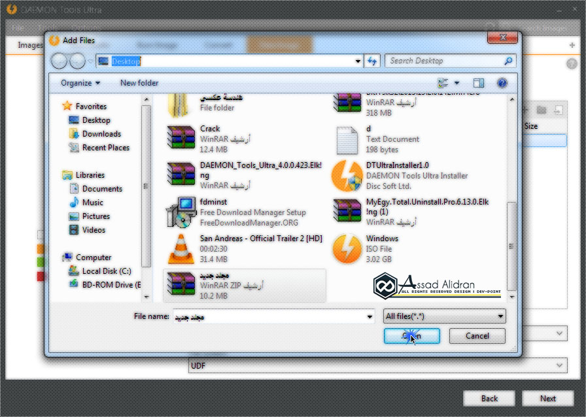Open the Videos library
Image resolution: width=586 pixels, height=417 pixels.
[x=87, y=230]
